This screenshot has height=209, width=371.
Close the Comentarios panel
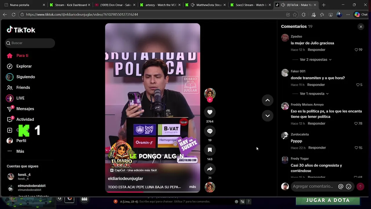[361, 27]
